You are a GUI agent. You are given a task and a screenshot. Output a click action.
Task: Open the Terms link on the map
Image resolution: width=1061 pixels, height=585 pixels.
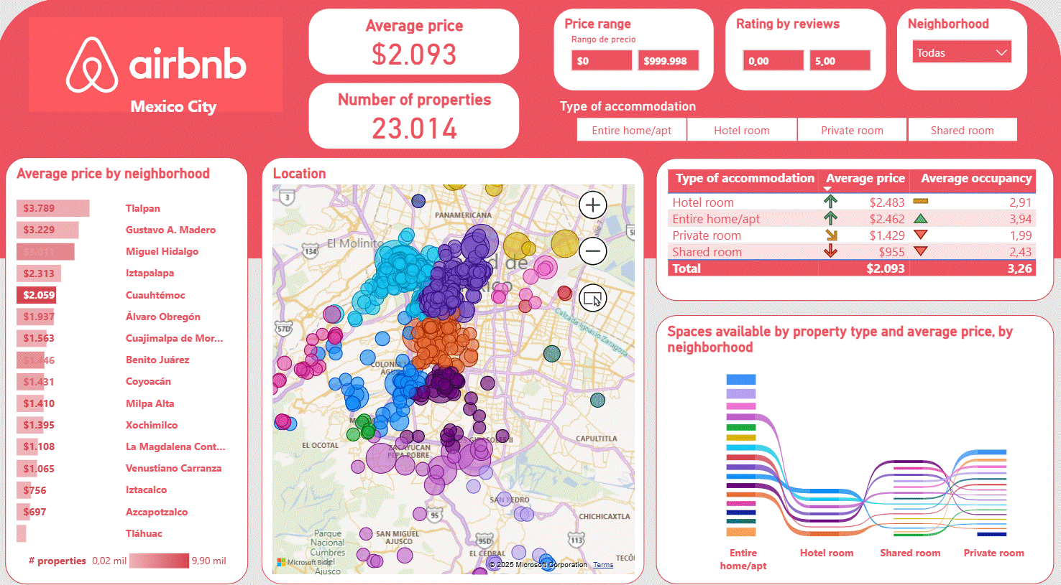pos(603,564)
